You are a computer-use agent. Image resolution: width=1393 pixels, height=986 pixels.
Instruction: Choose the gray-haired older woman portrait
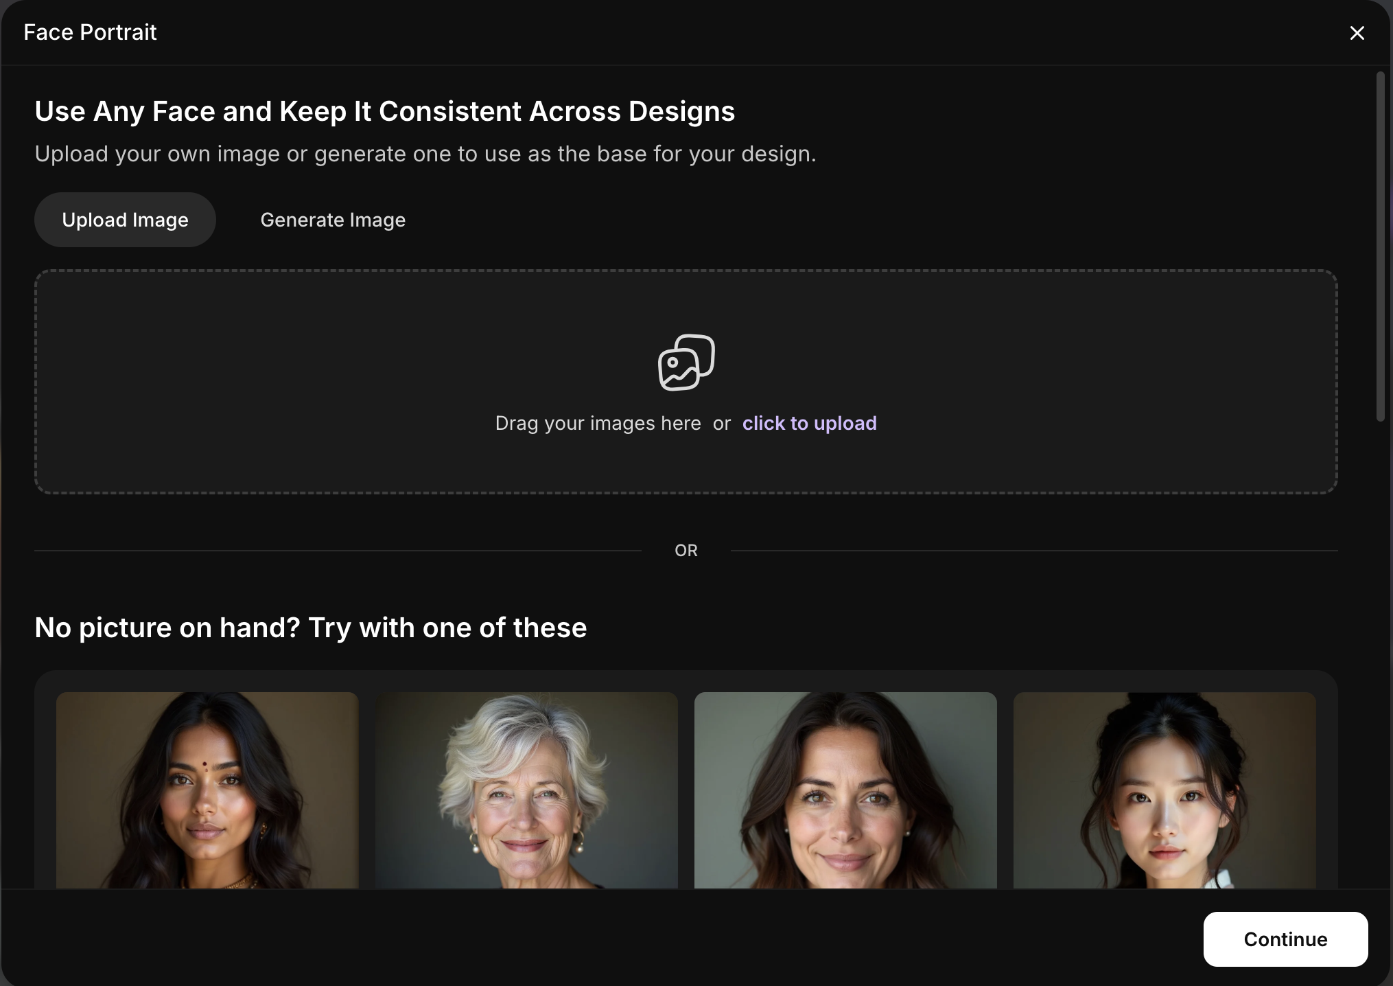point(526,790)
